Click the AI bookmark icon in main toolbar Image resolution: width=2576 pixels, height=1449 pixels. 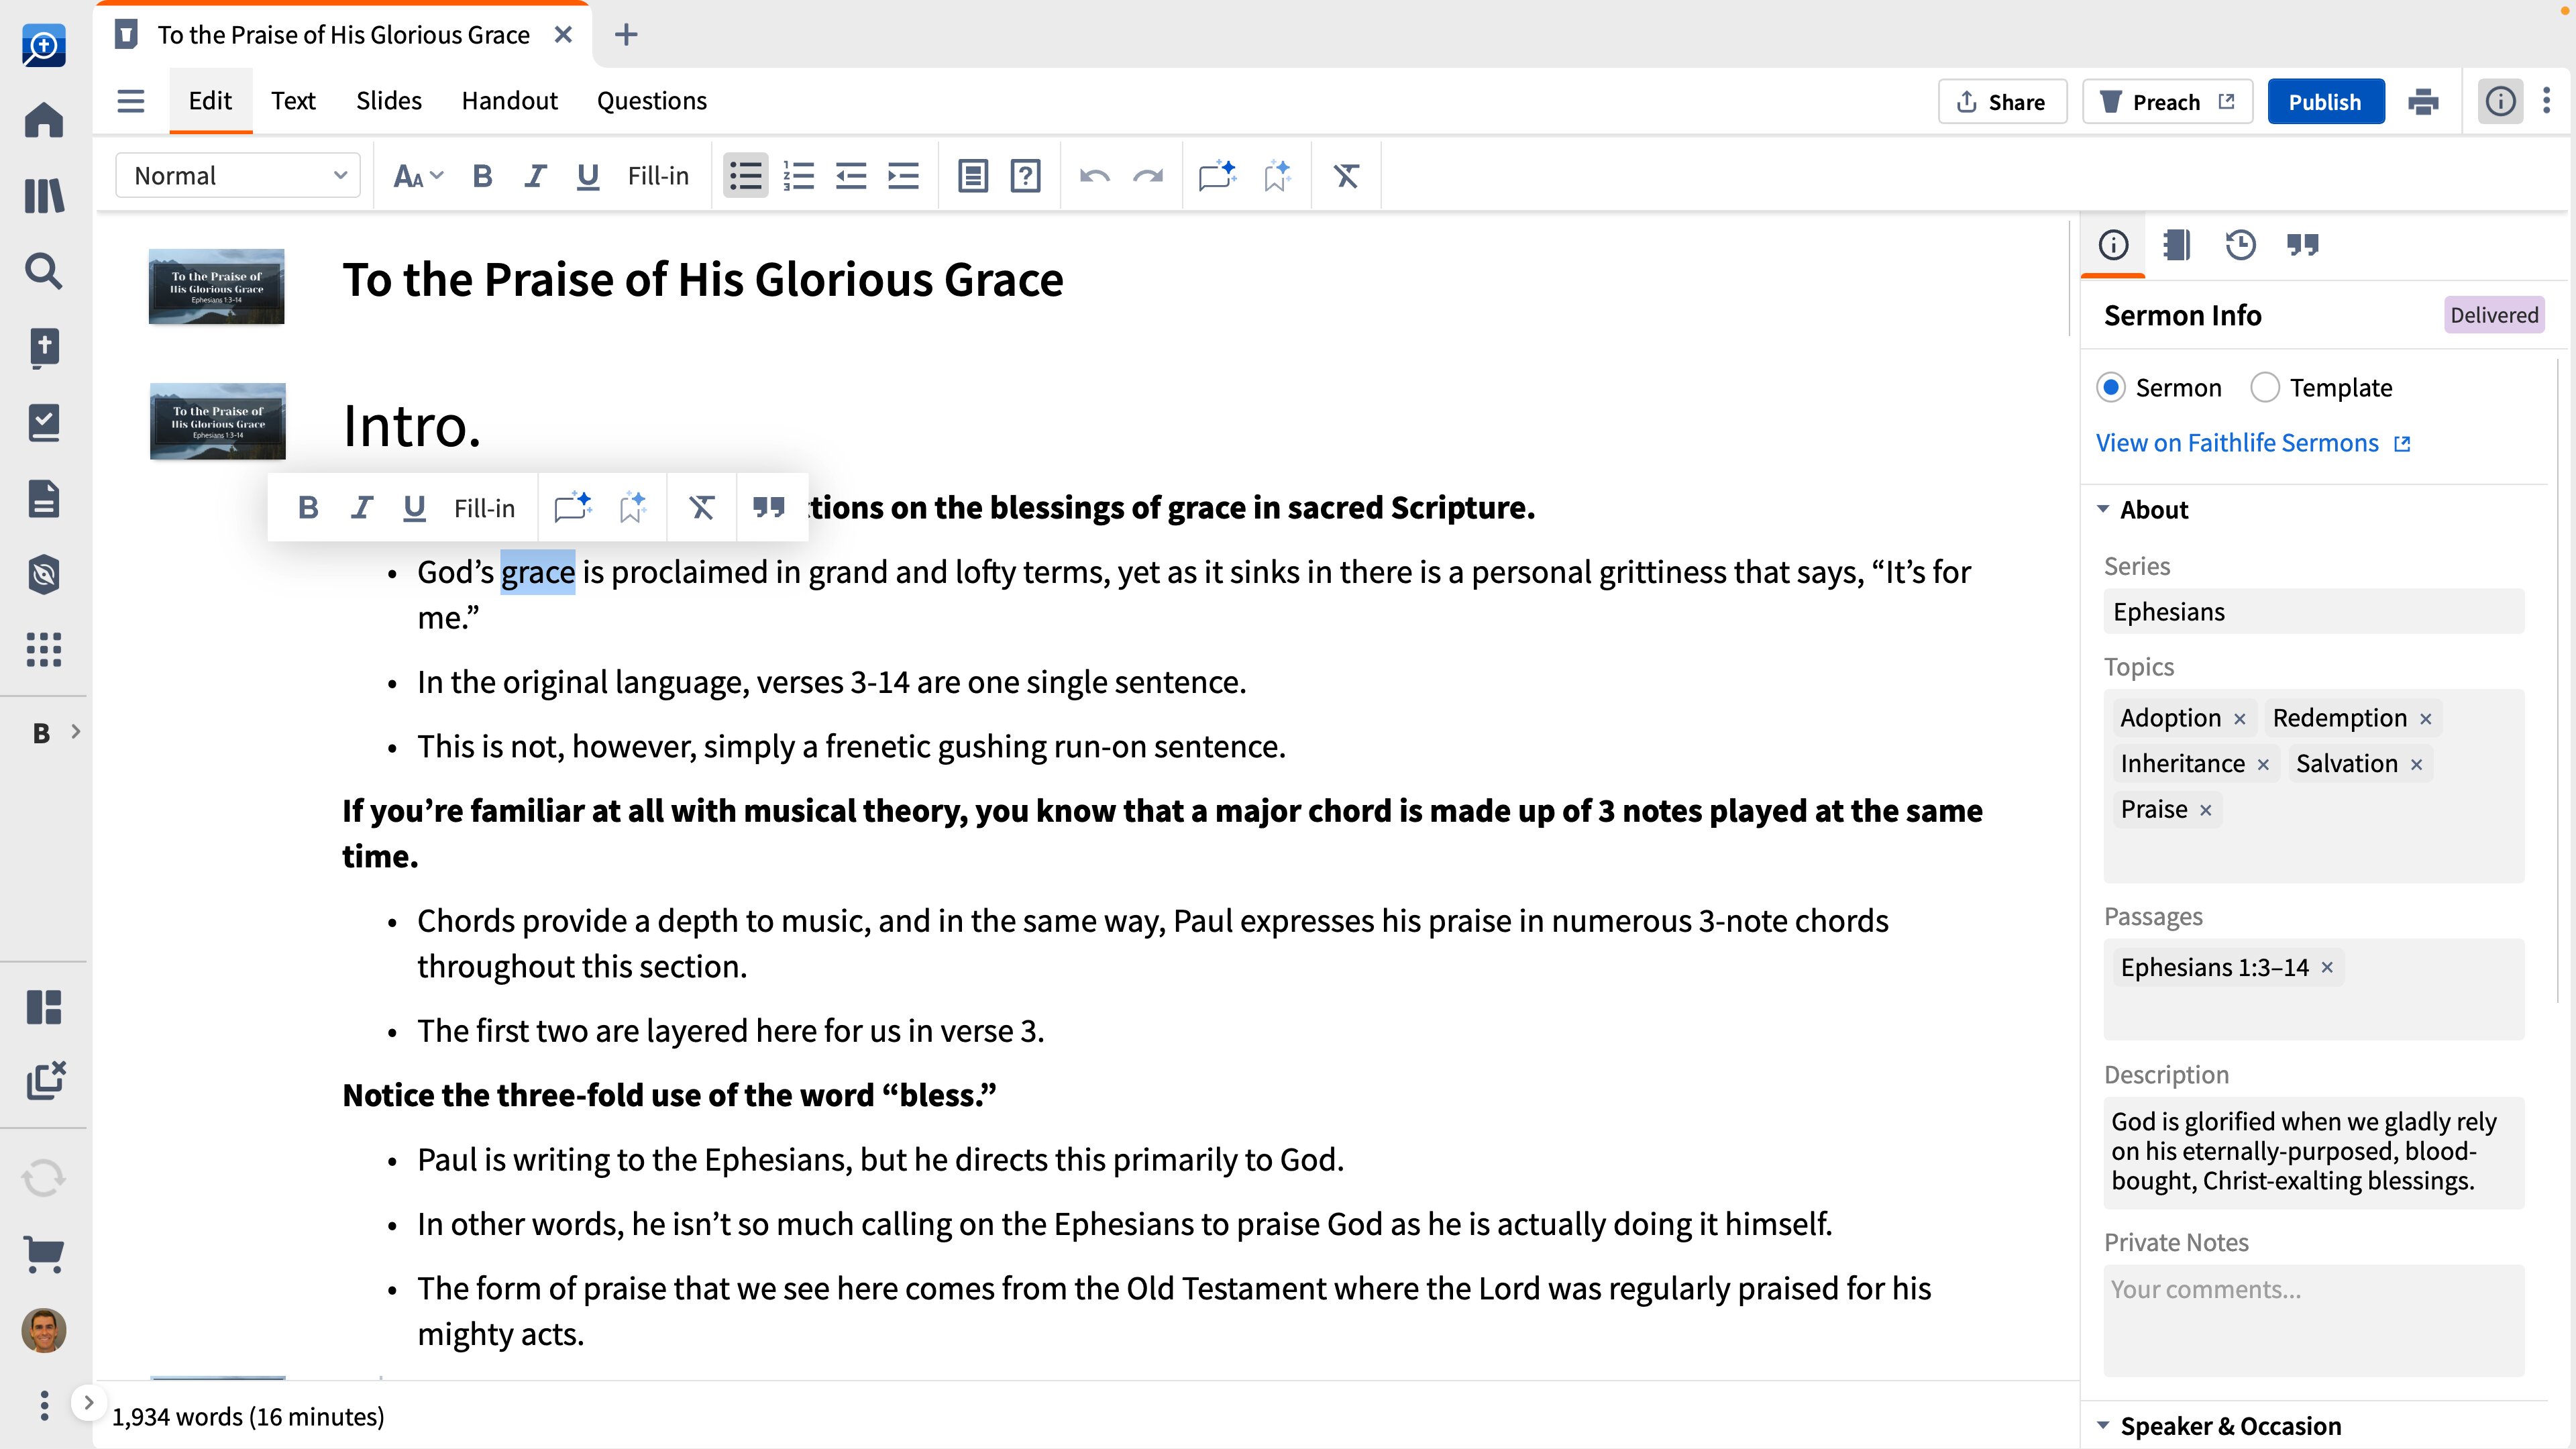tap(1277, 176)
